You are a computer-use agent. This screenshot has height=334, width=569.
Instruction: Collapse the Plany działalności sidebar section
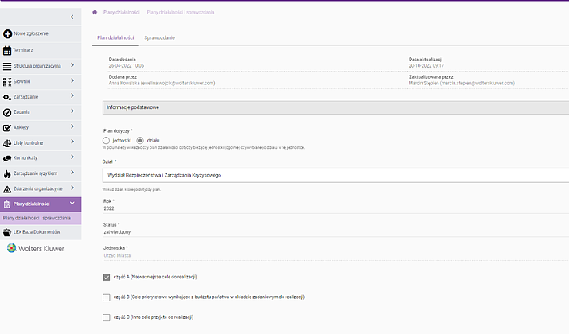pyautogui.click(x=72, y=204)
